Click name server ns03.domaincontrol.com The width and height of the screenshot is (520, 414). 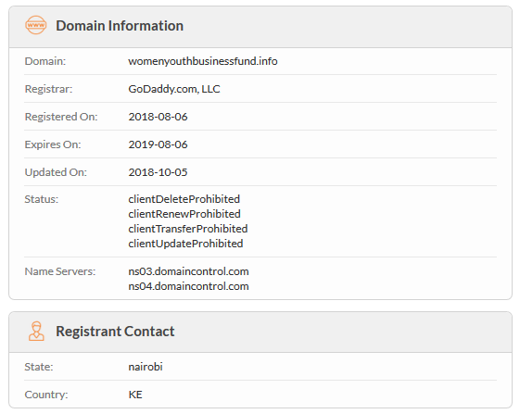188,271
